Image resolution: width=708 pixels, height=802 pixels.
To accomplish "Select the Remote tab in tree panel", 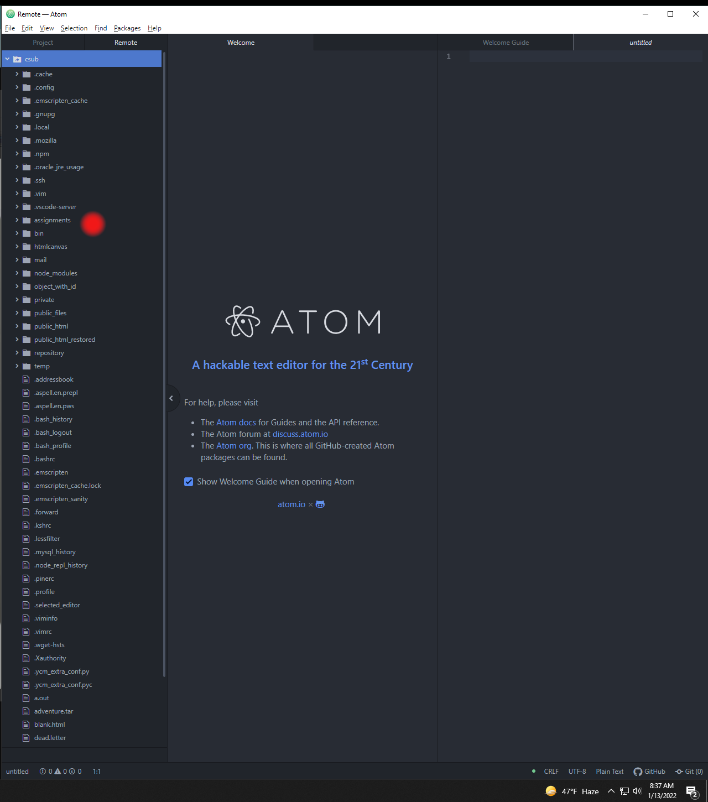I will point(126,43).
